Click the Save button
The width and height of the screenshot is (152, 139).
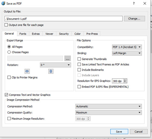pyautogui.click(x=119, y=132)
